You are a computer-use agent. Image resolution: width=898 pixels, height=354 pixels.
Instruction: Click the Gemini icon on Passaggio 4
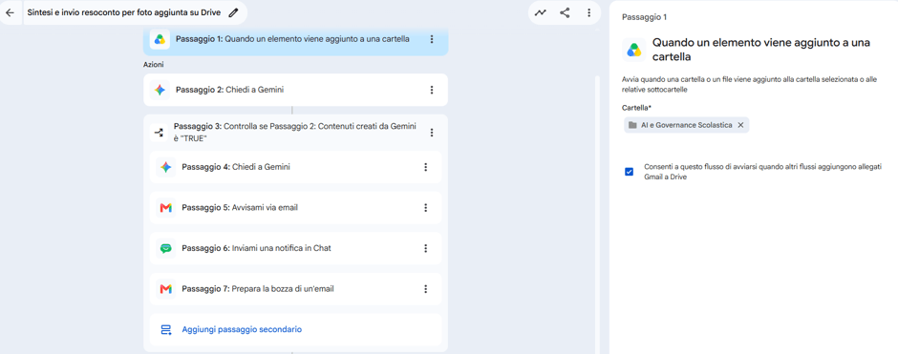[x=165, y=167]
